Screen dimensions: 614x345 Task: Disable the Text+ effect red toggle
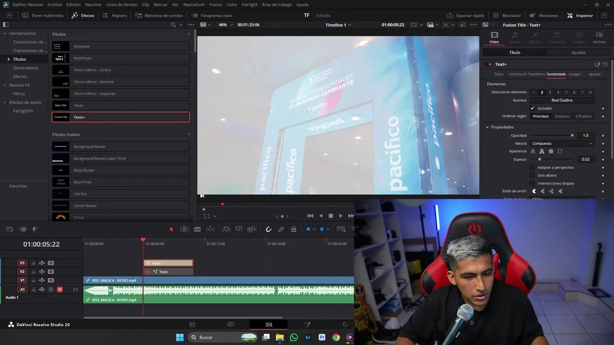tap(489, 64)
